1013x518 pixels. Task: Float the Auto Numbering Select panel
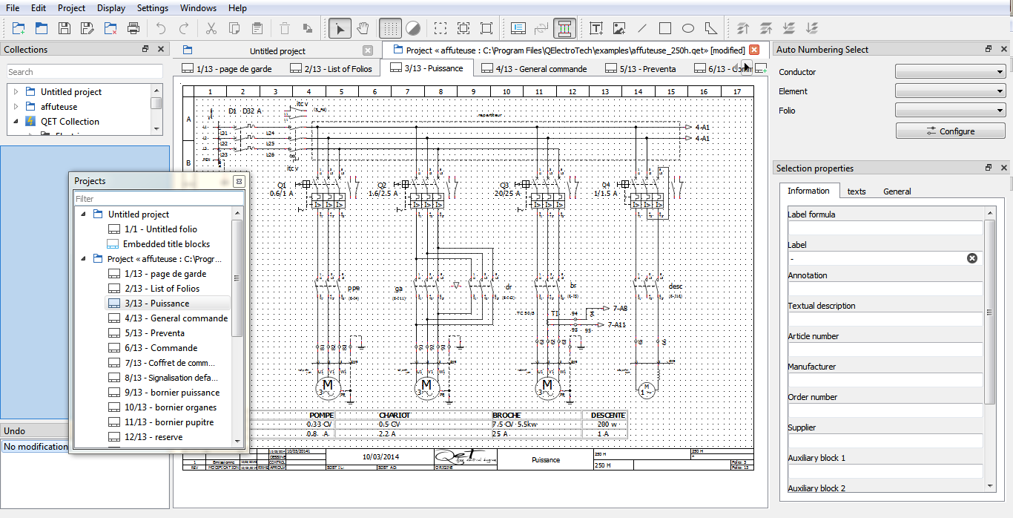988,49
